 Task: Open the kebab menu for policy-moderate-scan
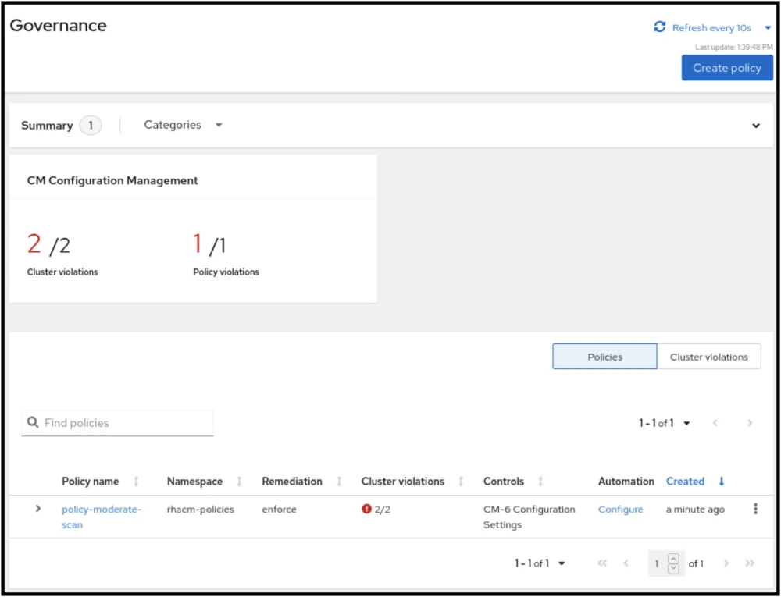click(755, 509)
